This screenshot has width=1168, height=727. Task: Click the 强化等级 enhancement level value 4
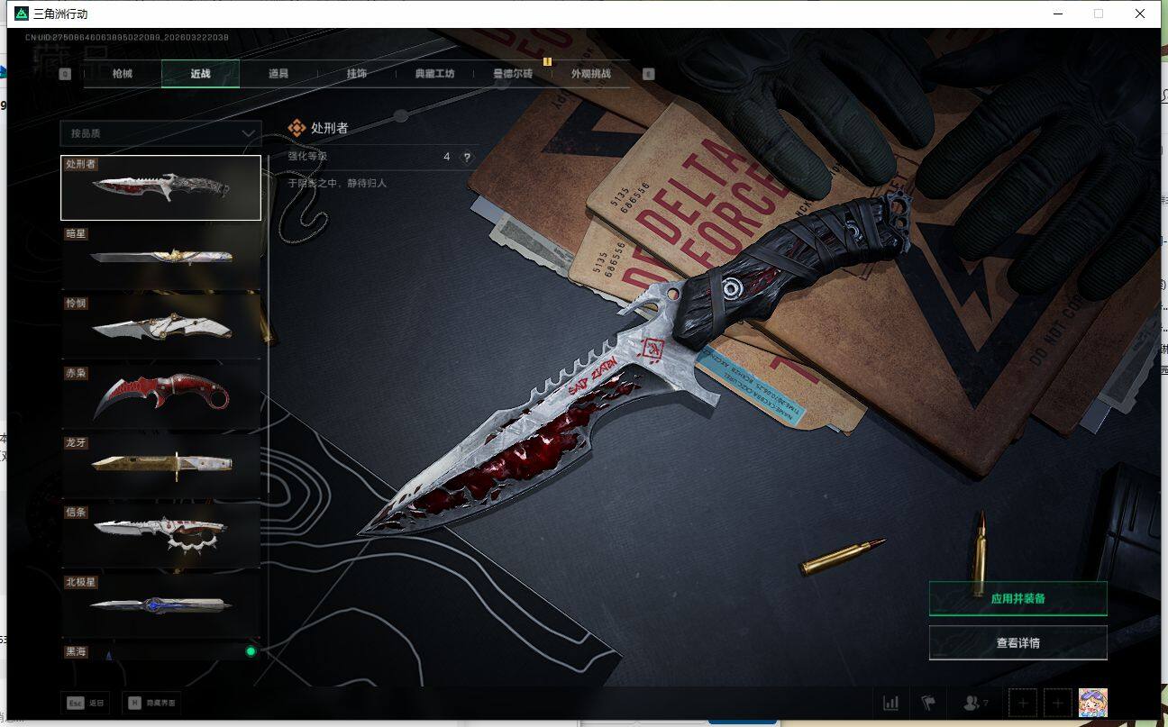click(x=446, y=157)
